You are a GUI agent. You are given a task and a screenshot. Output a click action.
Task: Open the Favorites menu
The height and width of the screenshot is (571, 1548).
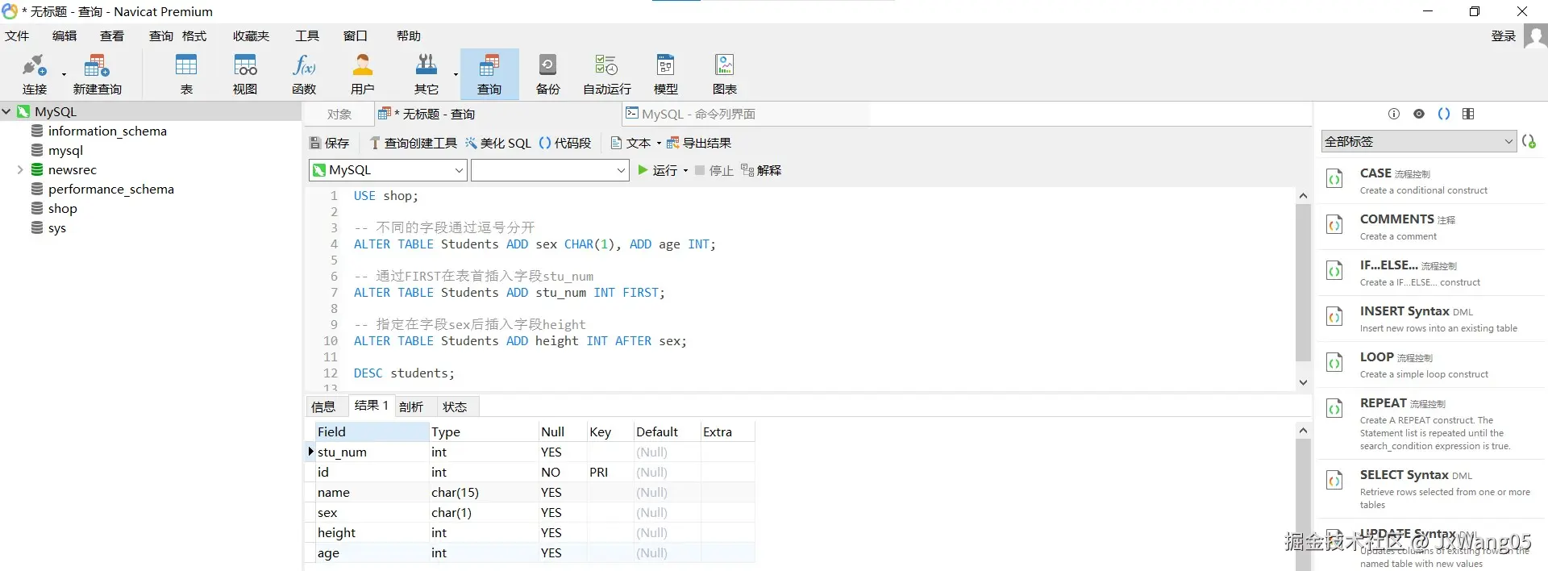(251, 36)
